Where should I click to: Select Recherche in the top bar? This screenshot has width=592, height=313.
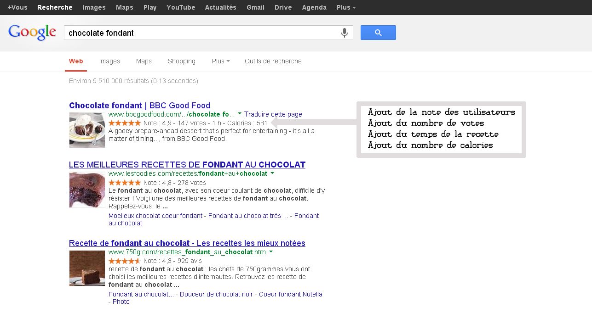click(55, 7)
